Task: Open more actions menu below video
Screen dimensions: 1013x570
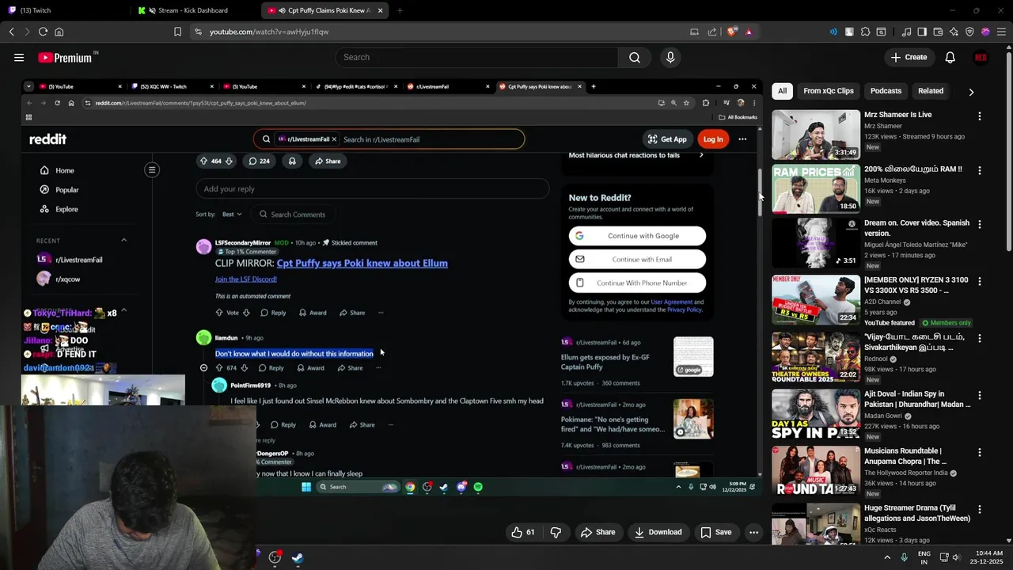Action: tap(753, 532)
